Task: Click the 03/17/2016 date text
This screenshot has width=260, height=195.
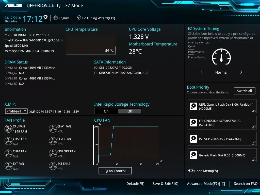Action: click(x=12, y=18)
